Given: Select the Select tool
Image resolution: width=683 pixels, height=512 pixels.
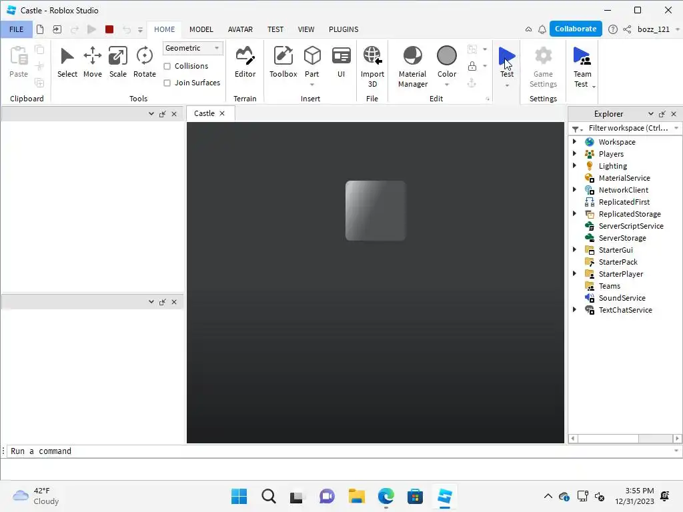Looking at the screenshot, I should point(67,62).
